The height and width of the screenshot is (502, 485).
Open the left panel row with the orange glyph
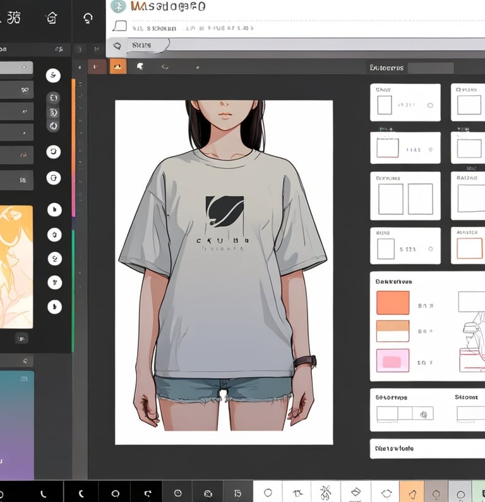[x=16, y=155]
